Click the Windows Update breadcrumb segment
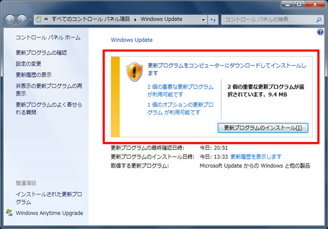The width and height of the screenshot is (328, 229). click(x=161, y=19)
